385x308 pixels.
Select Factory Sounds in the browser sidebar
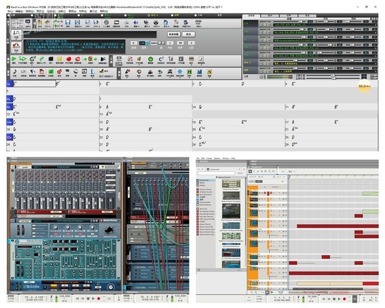point(206,189)
